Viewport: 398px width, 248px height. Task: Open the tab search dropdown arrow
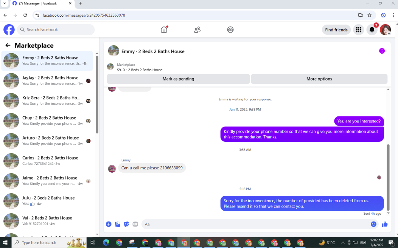[x=5, y=3]
